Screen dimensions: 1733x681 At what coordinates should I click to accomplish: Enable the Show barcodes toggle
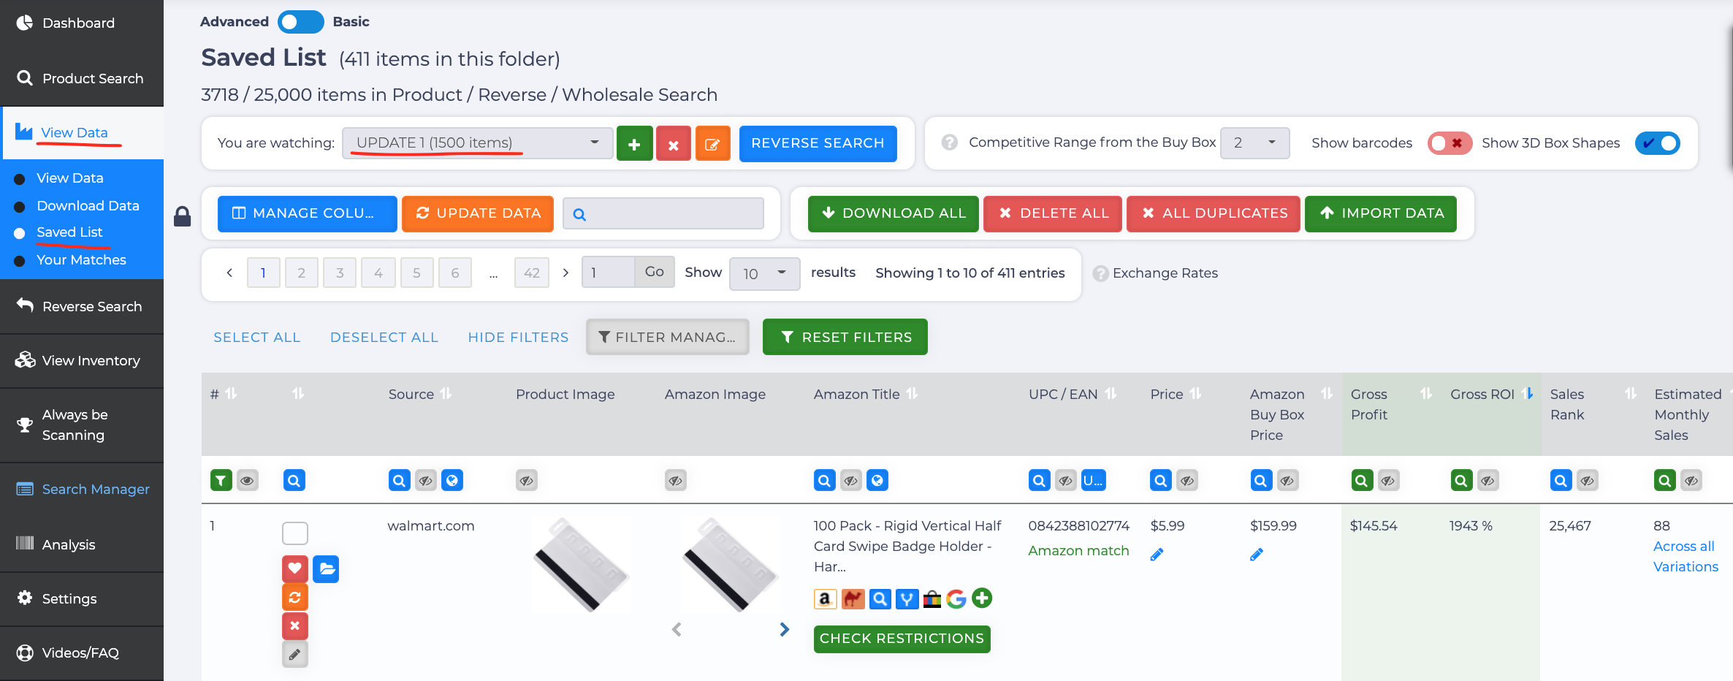point(1449,143)
